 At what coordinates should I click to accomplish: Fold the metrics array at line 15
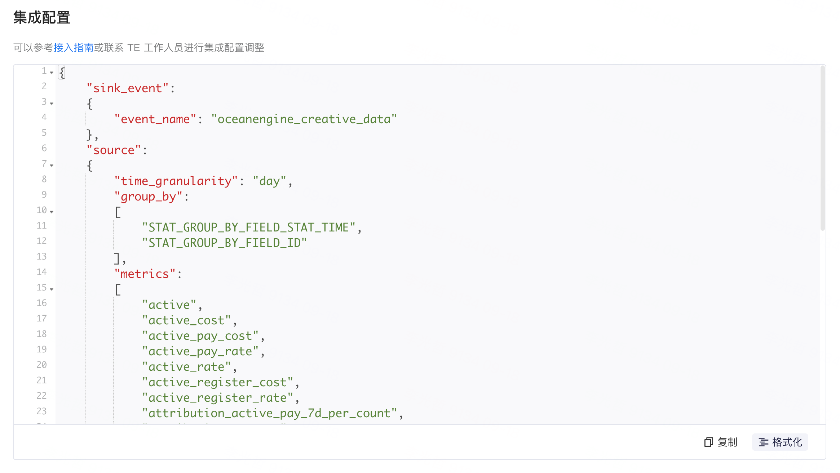point(52,289)
